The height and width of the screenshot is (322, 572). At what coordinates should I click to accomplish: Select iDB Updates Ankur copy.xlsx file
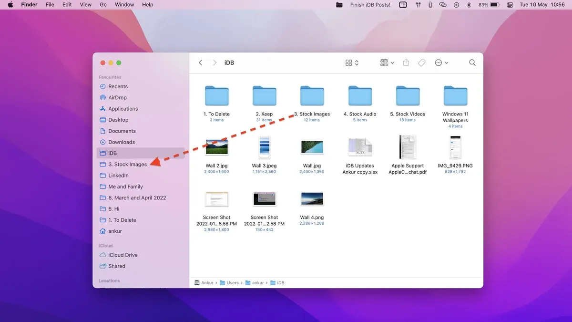point(360,147)
